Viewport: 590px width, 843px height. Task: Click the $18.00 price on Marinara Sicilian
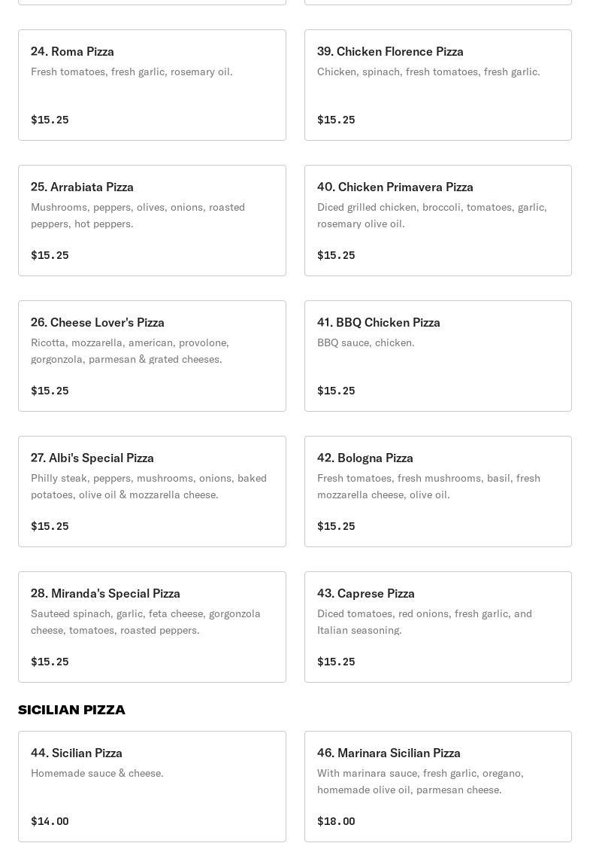point(336,821)
